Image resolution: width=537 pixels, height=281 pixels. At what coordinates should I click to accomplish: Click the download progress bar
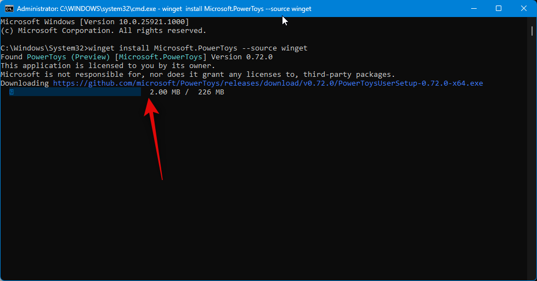[75, 92]
